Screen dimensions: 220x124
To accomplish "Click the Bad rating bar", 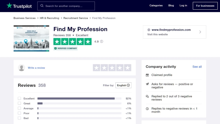I will click(x=79, y=118).
